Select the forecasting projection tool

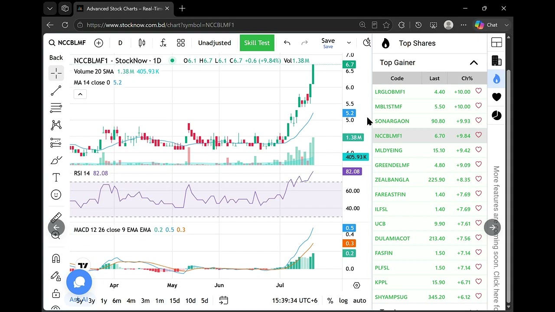(56, 143)
